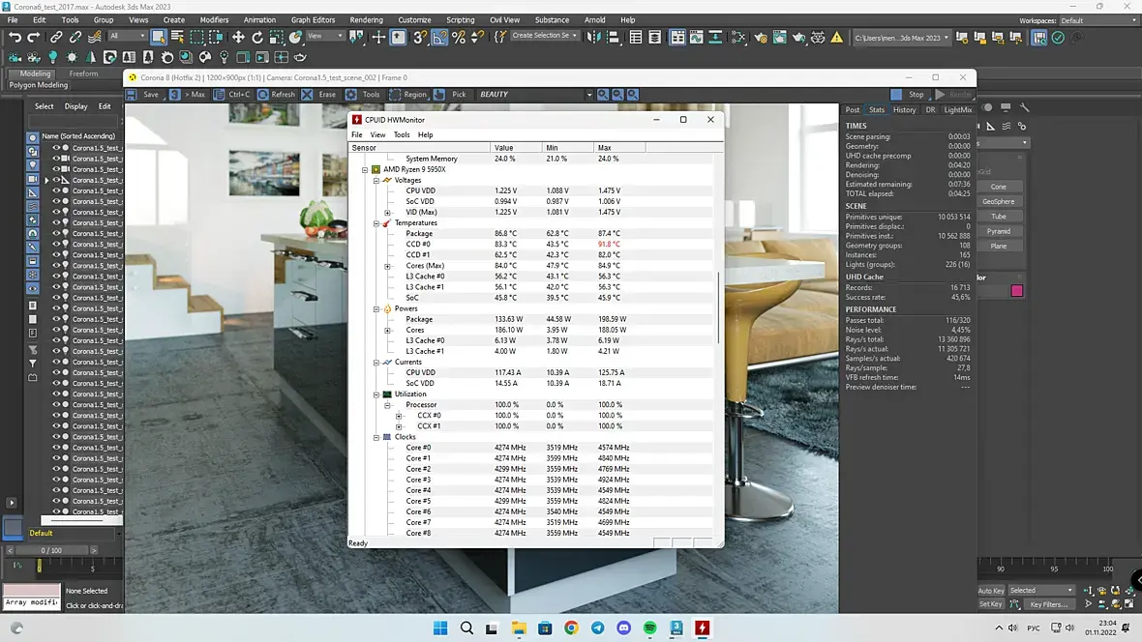1142x642 pixels.
Task: Erase the Corona frame buffer
Action: 319,95
